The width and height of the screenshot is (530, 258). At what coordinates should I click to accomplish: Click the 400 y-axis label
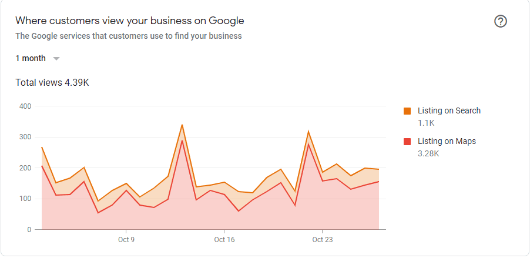click(x=25, y=106)
